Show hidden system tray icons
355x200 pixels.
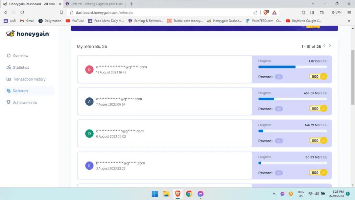(x=274, y=194)
